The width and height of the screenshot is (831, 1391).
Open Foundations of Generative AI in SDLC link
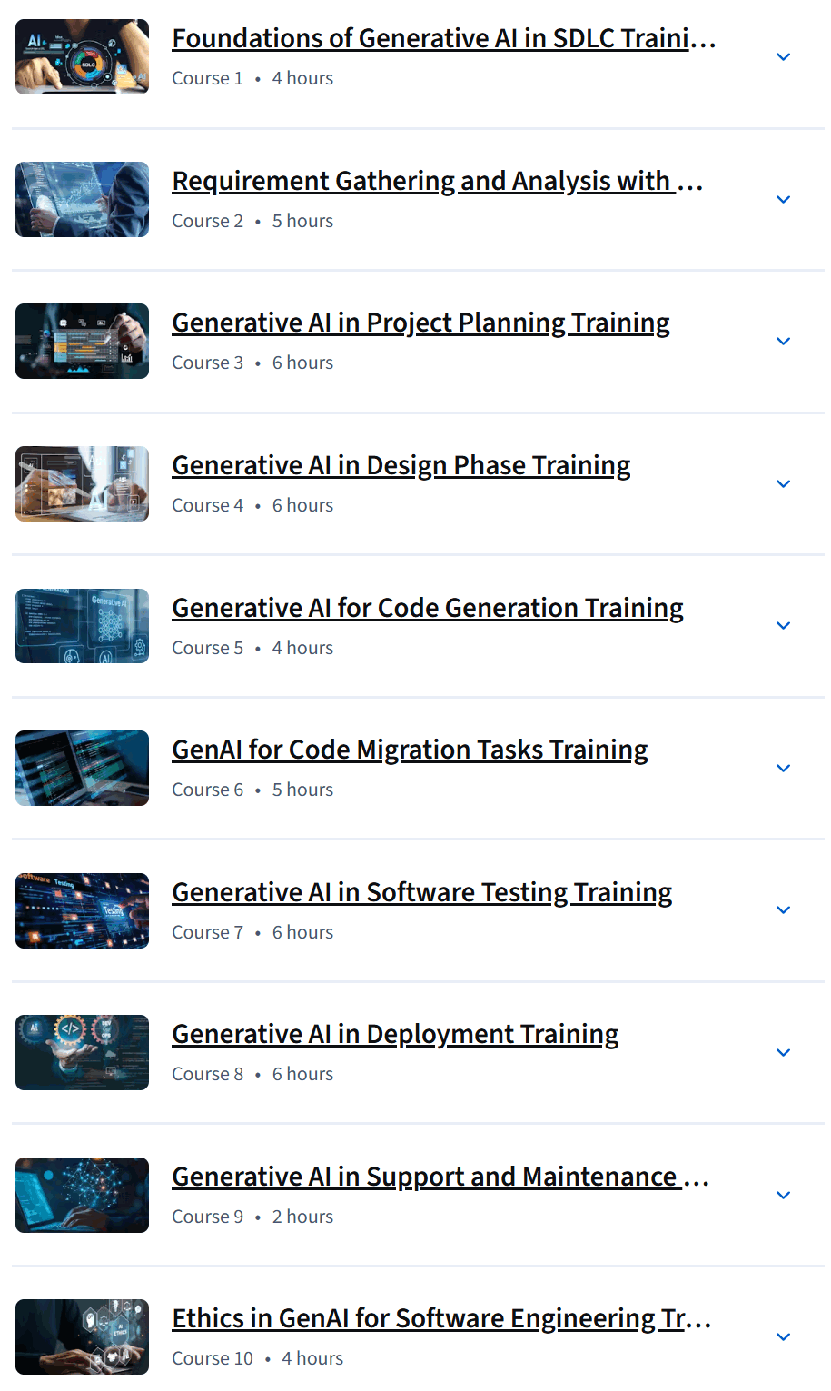click(444, 39)
